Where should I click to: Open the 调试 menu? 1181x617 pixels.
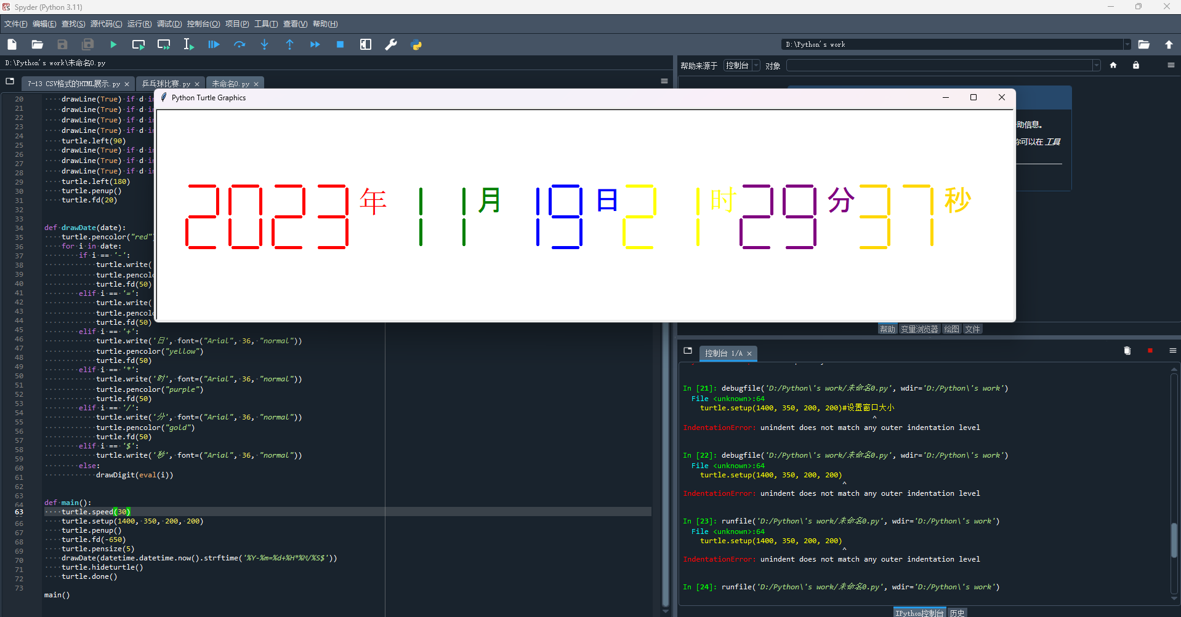169,24
